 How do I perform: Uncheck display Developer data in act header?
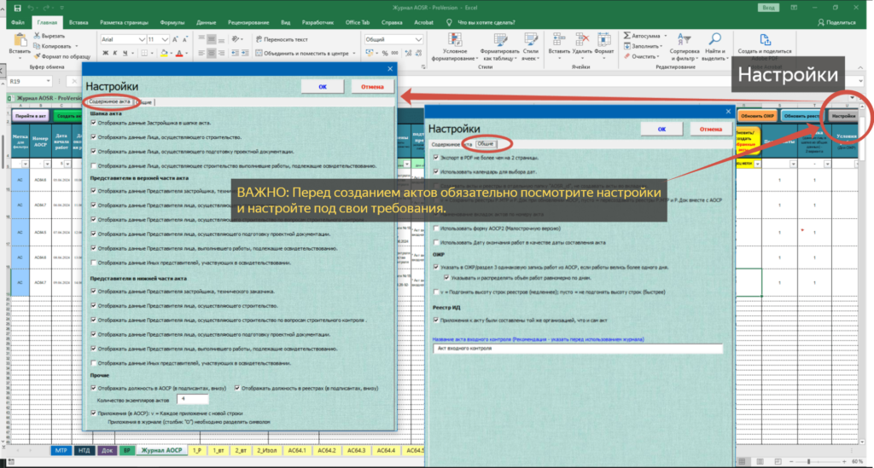click(x=94, y=123)
